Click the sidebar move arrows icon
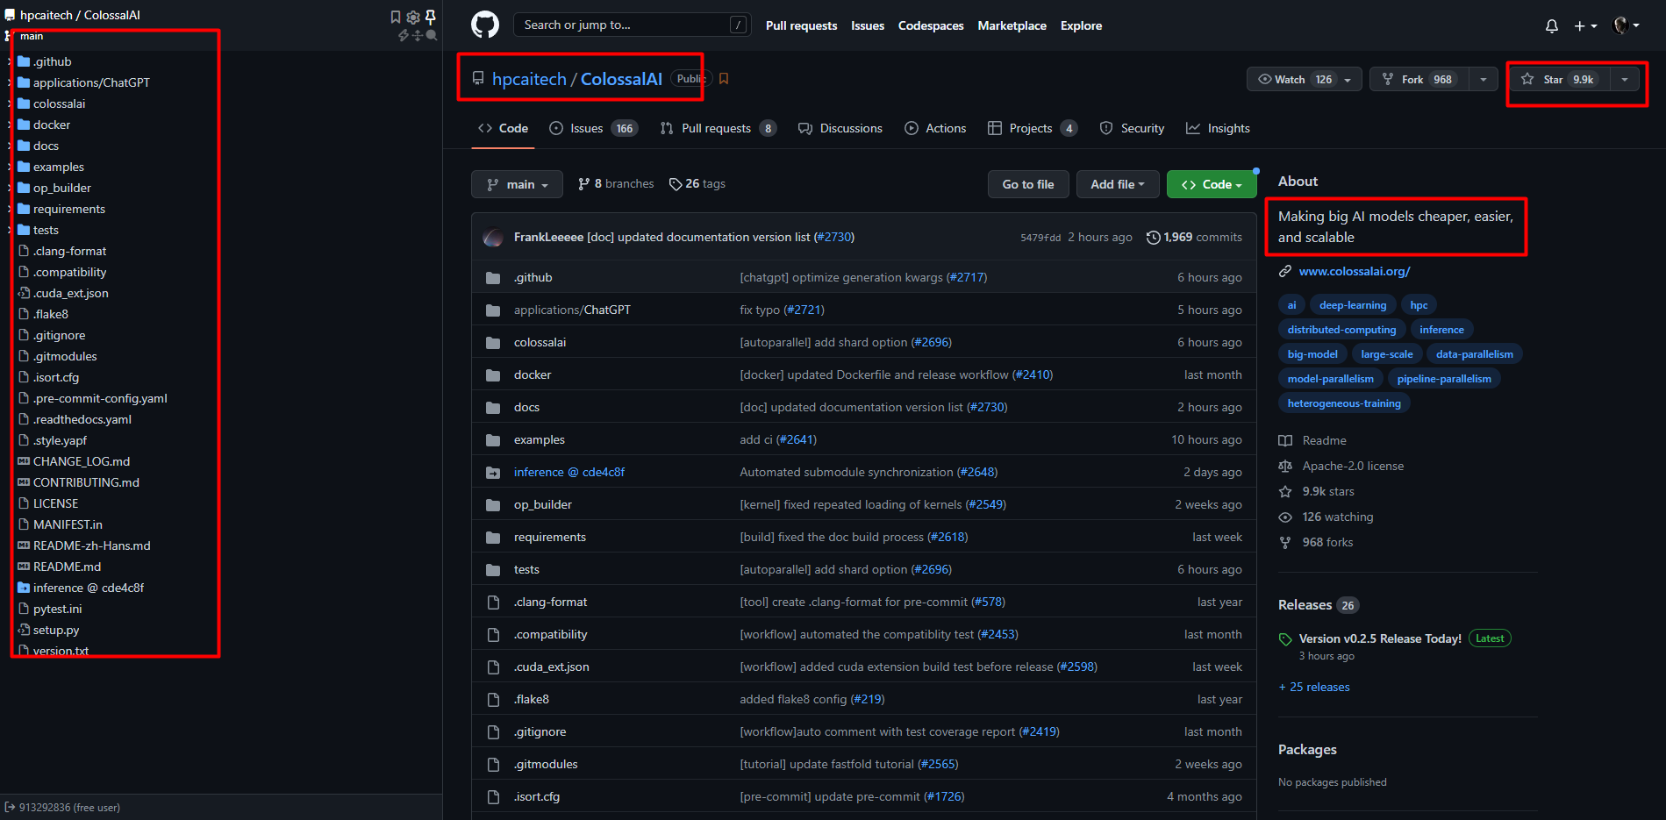1666x820 pixels. [x=418, y=35]
